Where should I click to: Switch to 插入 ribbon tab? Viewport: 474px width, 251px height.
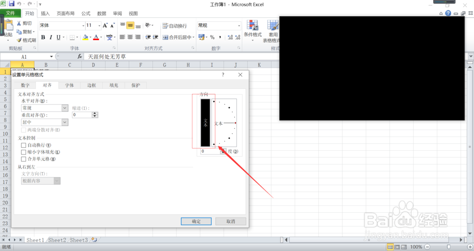45,13
